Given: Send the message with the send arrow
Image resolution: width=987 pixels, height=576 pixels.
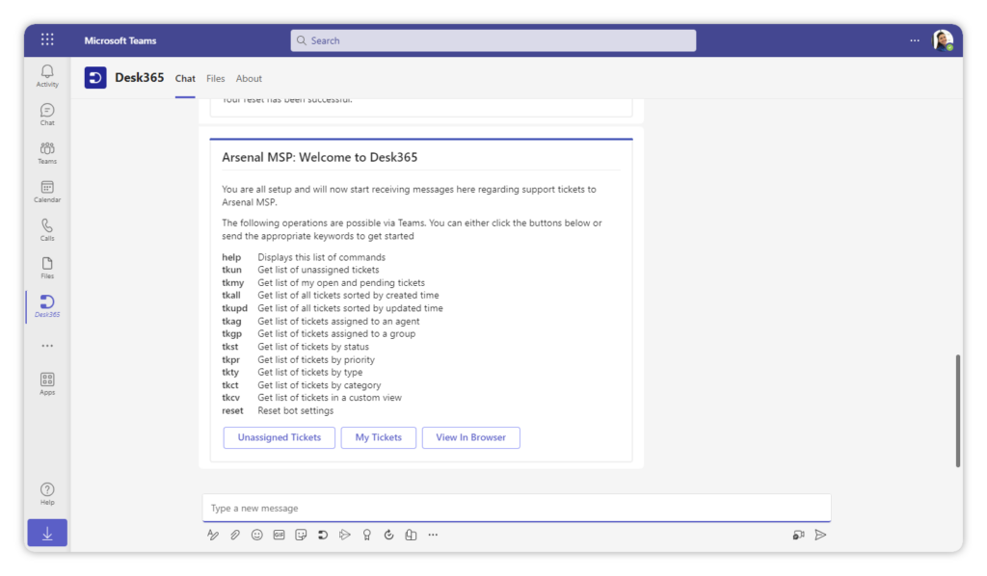Looking at the screenshot, I should (x=821, y=535).
